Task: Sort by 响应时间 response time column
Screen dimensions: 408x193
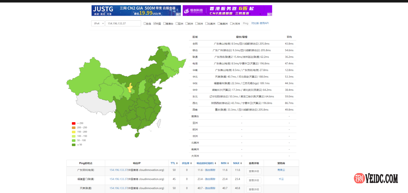Action: point(206,163)
